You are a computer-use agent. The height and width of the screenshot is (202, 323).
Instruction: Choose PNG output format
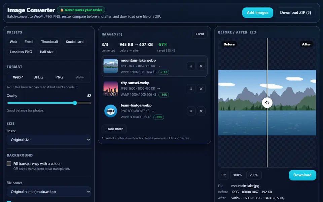[x=59, y=77]
